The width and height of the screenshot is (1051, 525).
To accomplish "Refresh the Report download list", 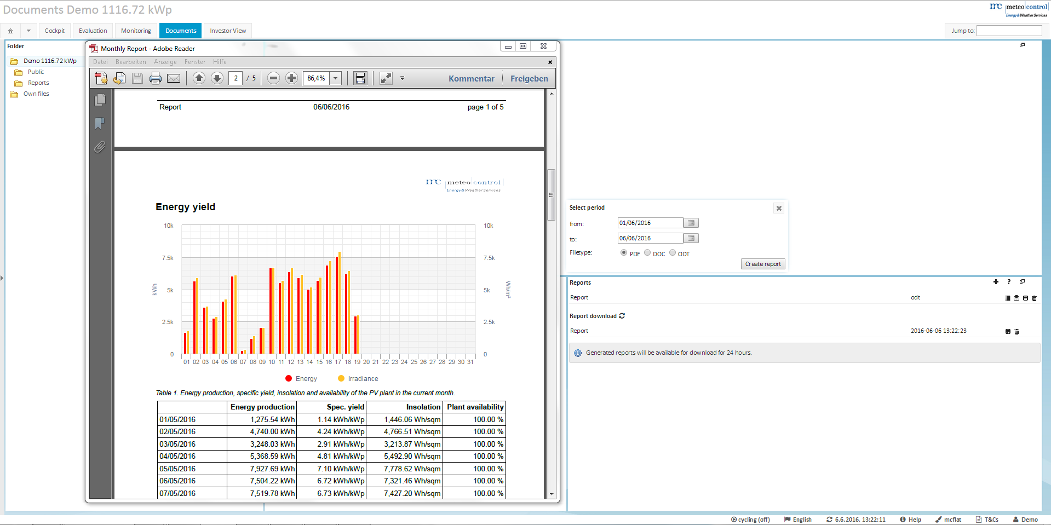I will click(622, 316).
